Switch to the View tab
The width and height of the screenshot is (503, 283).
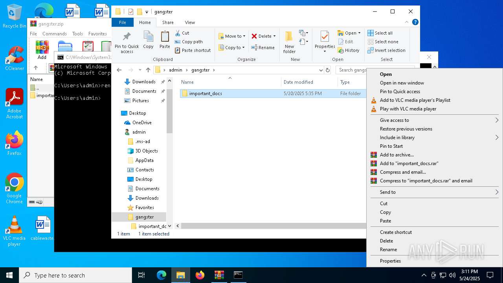tap(190, 22)
